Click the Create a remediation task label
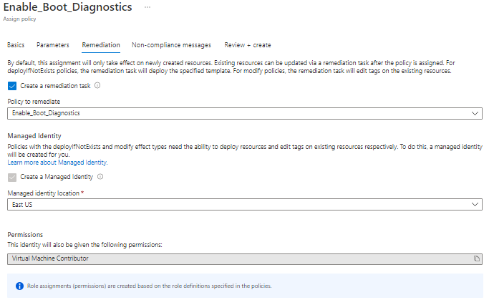This screenshot has height=300, width=489. click(x=55, y=85)
